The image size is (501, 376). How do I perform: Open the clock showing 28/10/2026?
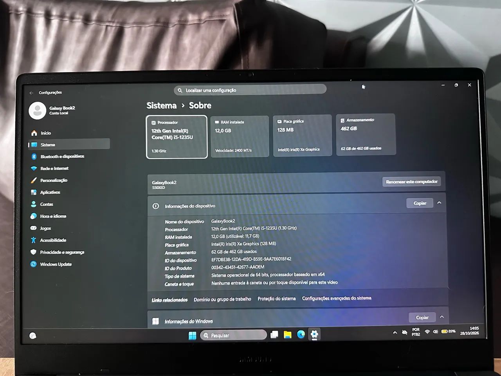tap(469, 331)
